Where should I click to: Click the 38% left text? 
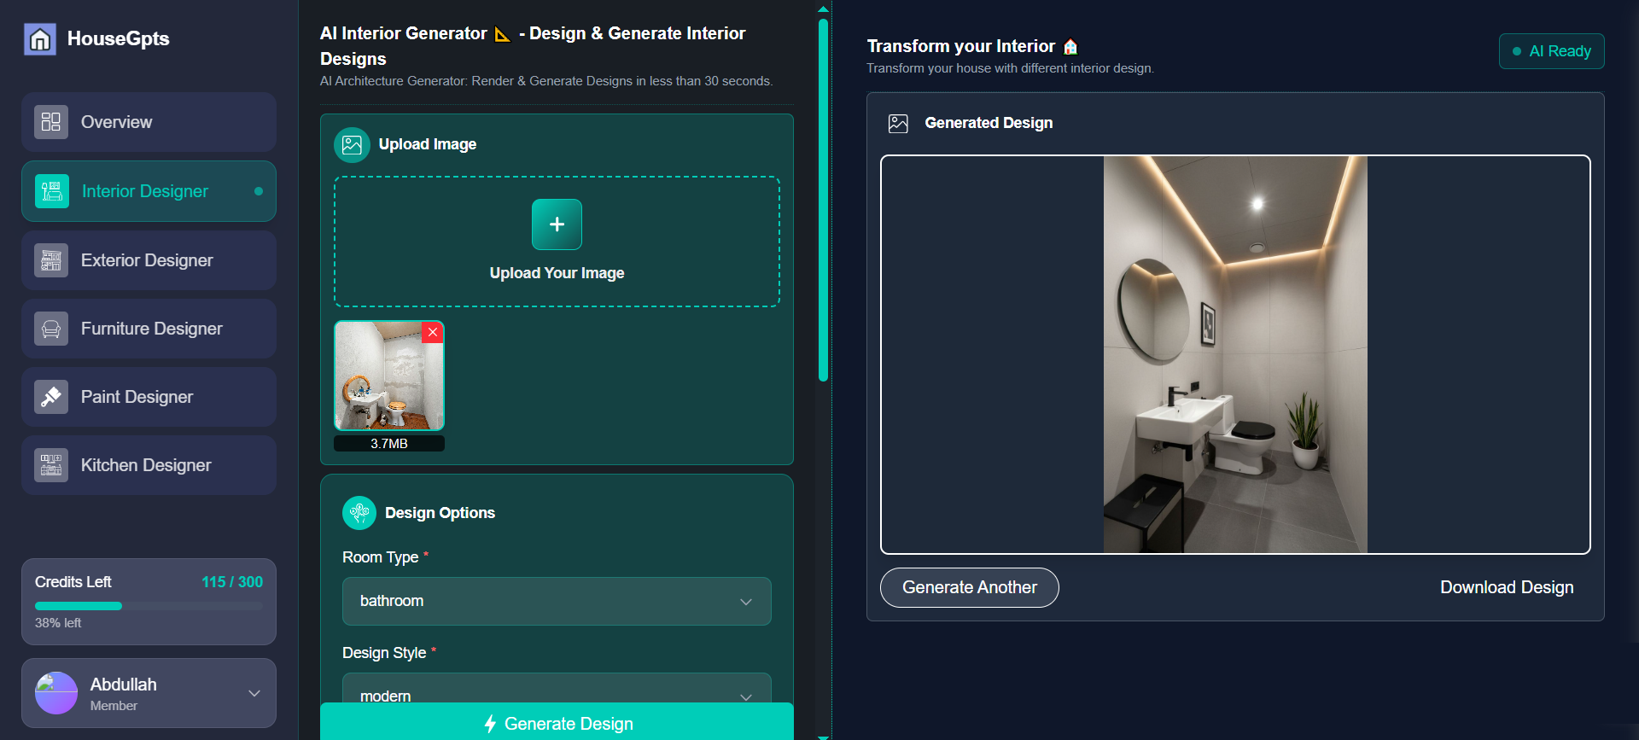click(x=58, y=623)
